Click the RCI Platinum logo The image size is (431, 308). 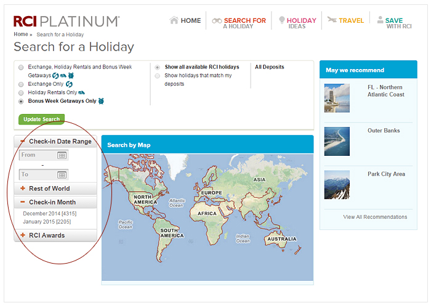pos(66,22)
